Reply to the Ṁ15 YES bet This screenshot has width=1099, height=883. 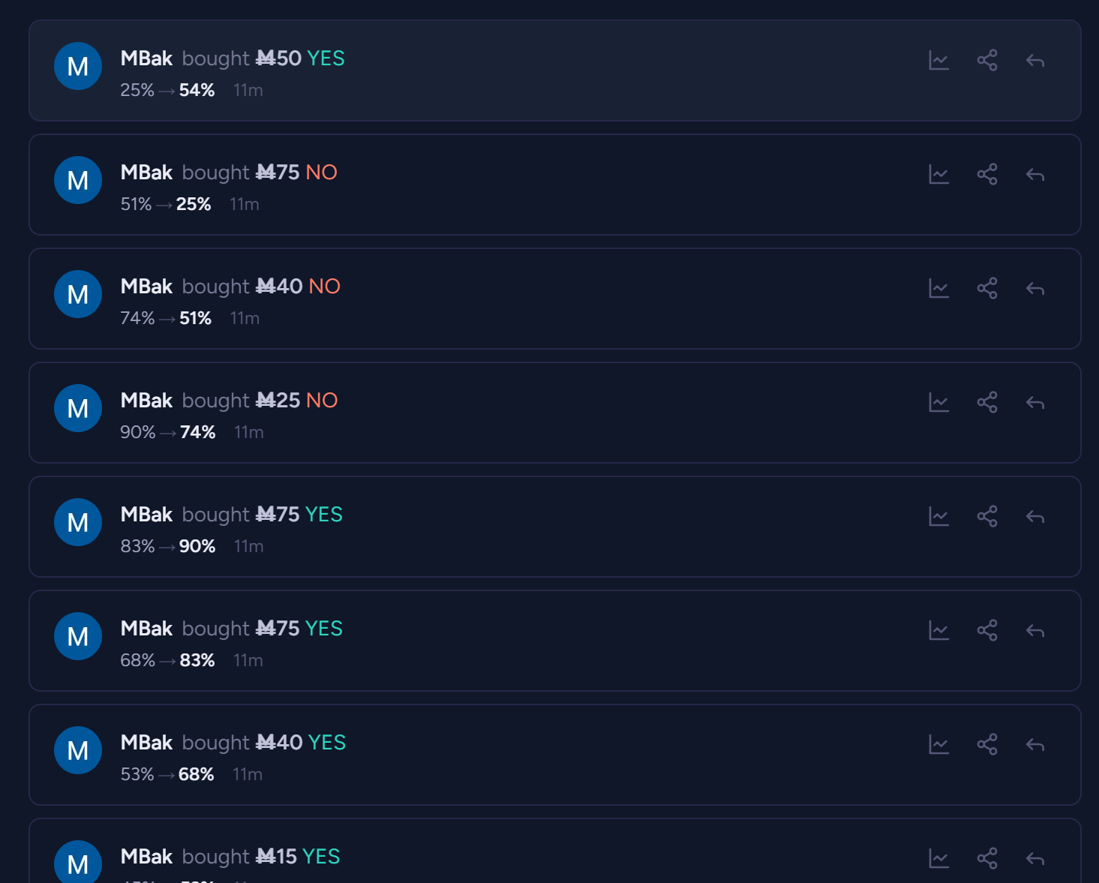coord(1035,859)
